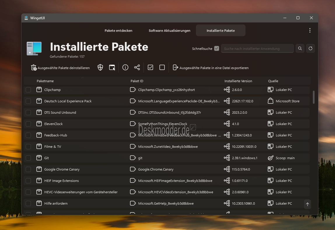Image resolution: width=335 pixels, height=230 pixels.
Task: Click the version icon beside 2.39.1.windows.1
Action: coord(227,158)
